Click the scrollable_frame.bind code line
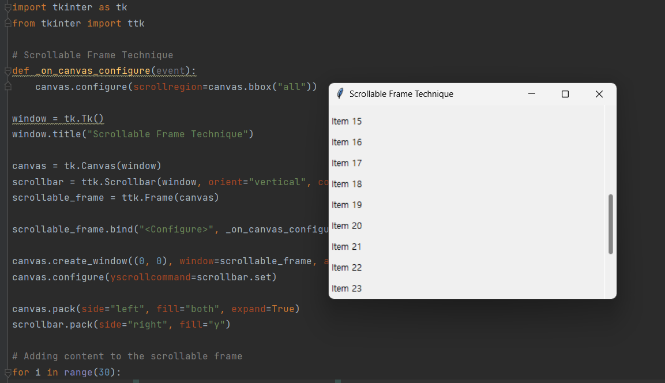This screenshot has height=383, width=665. tap(170, 230)
